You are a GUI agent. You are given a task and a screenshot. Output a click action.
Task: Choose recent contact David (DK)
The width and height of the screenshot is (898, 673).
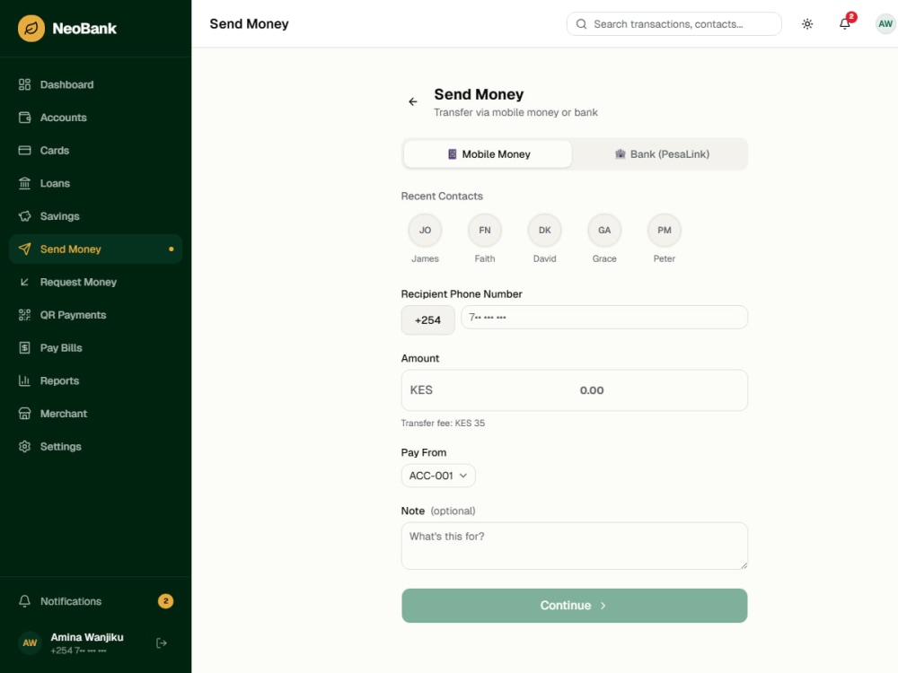point(545,239)
